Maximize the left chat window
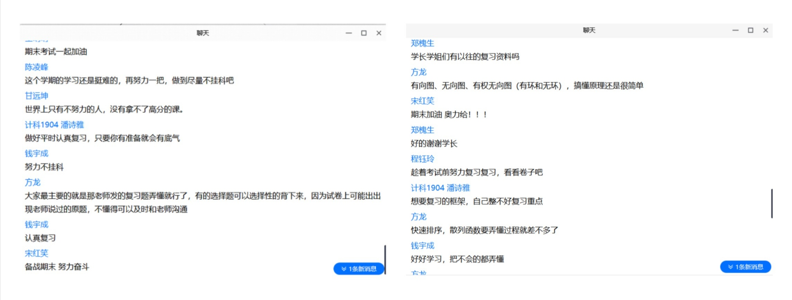 pos(364,33)
